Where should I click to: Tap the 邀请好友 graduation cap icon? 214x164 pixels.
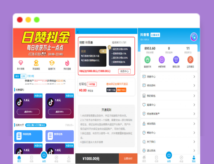click(52, 62)
